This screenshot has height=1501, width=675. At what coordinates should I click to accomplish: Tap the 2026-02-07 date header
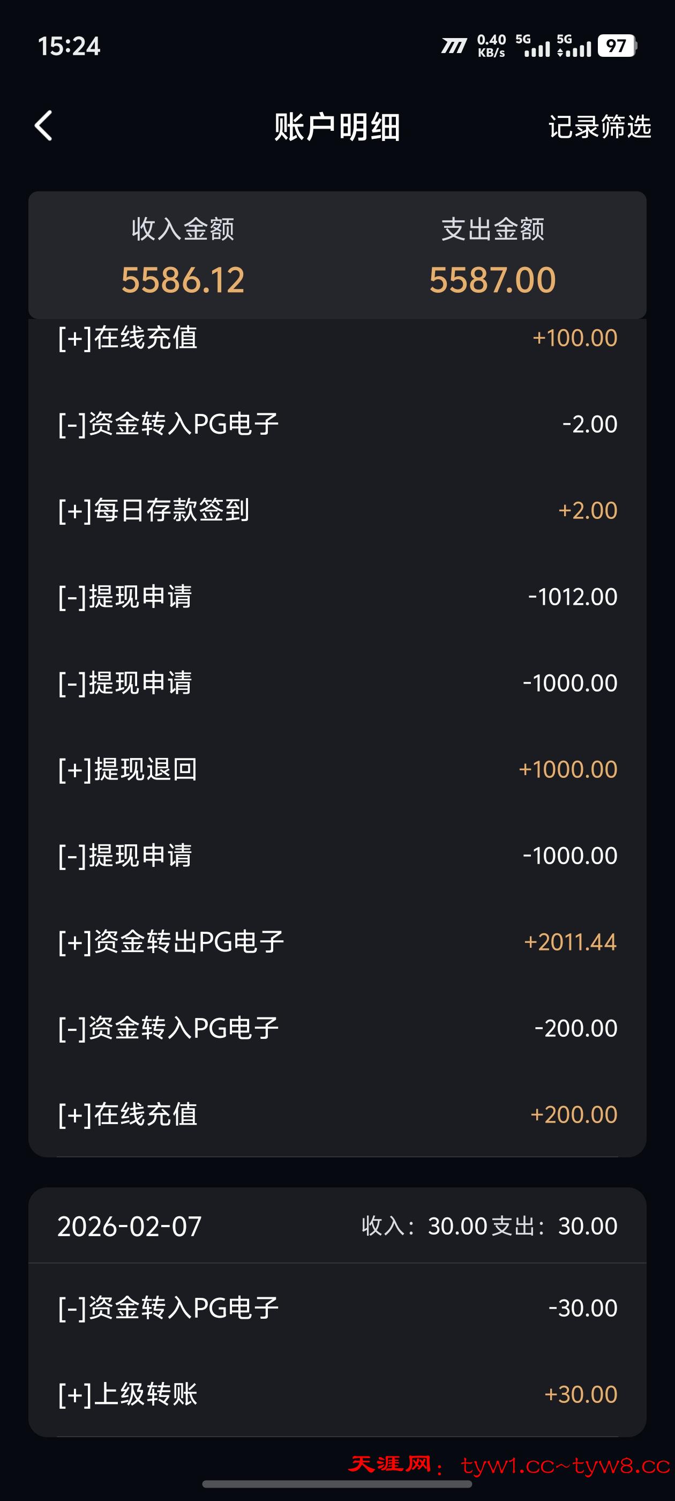click(x=129, y=1226)
